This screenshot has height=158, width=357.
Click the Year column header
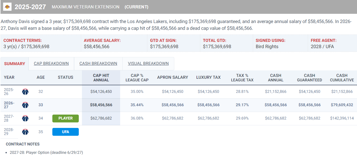(x=9, y=77)
